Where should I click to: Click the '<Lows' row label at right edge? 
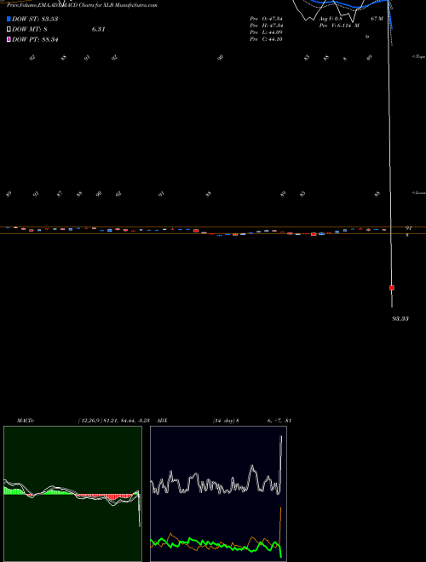coord(419,193)
